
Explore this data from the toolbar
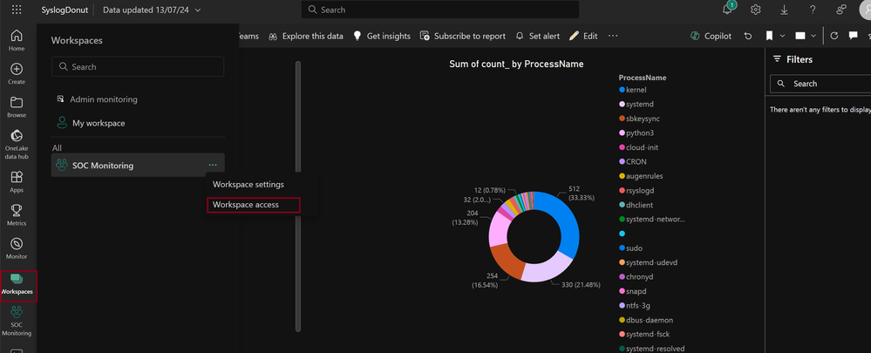pos(306,36)
